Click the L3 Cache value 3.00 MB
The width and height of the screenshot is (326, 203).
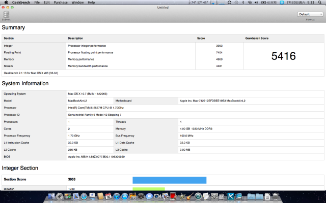click(x=185, y=150)
